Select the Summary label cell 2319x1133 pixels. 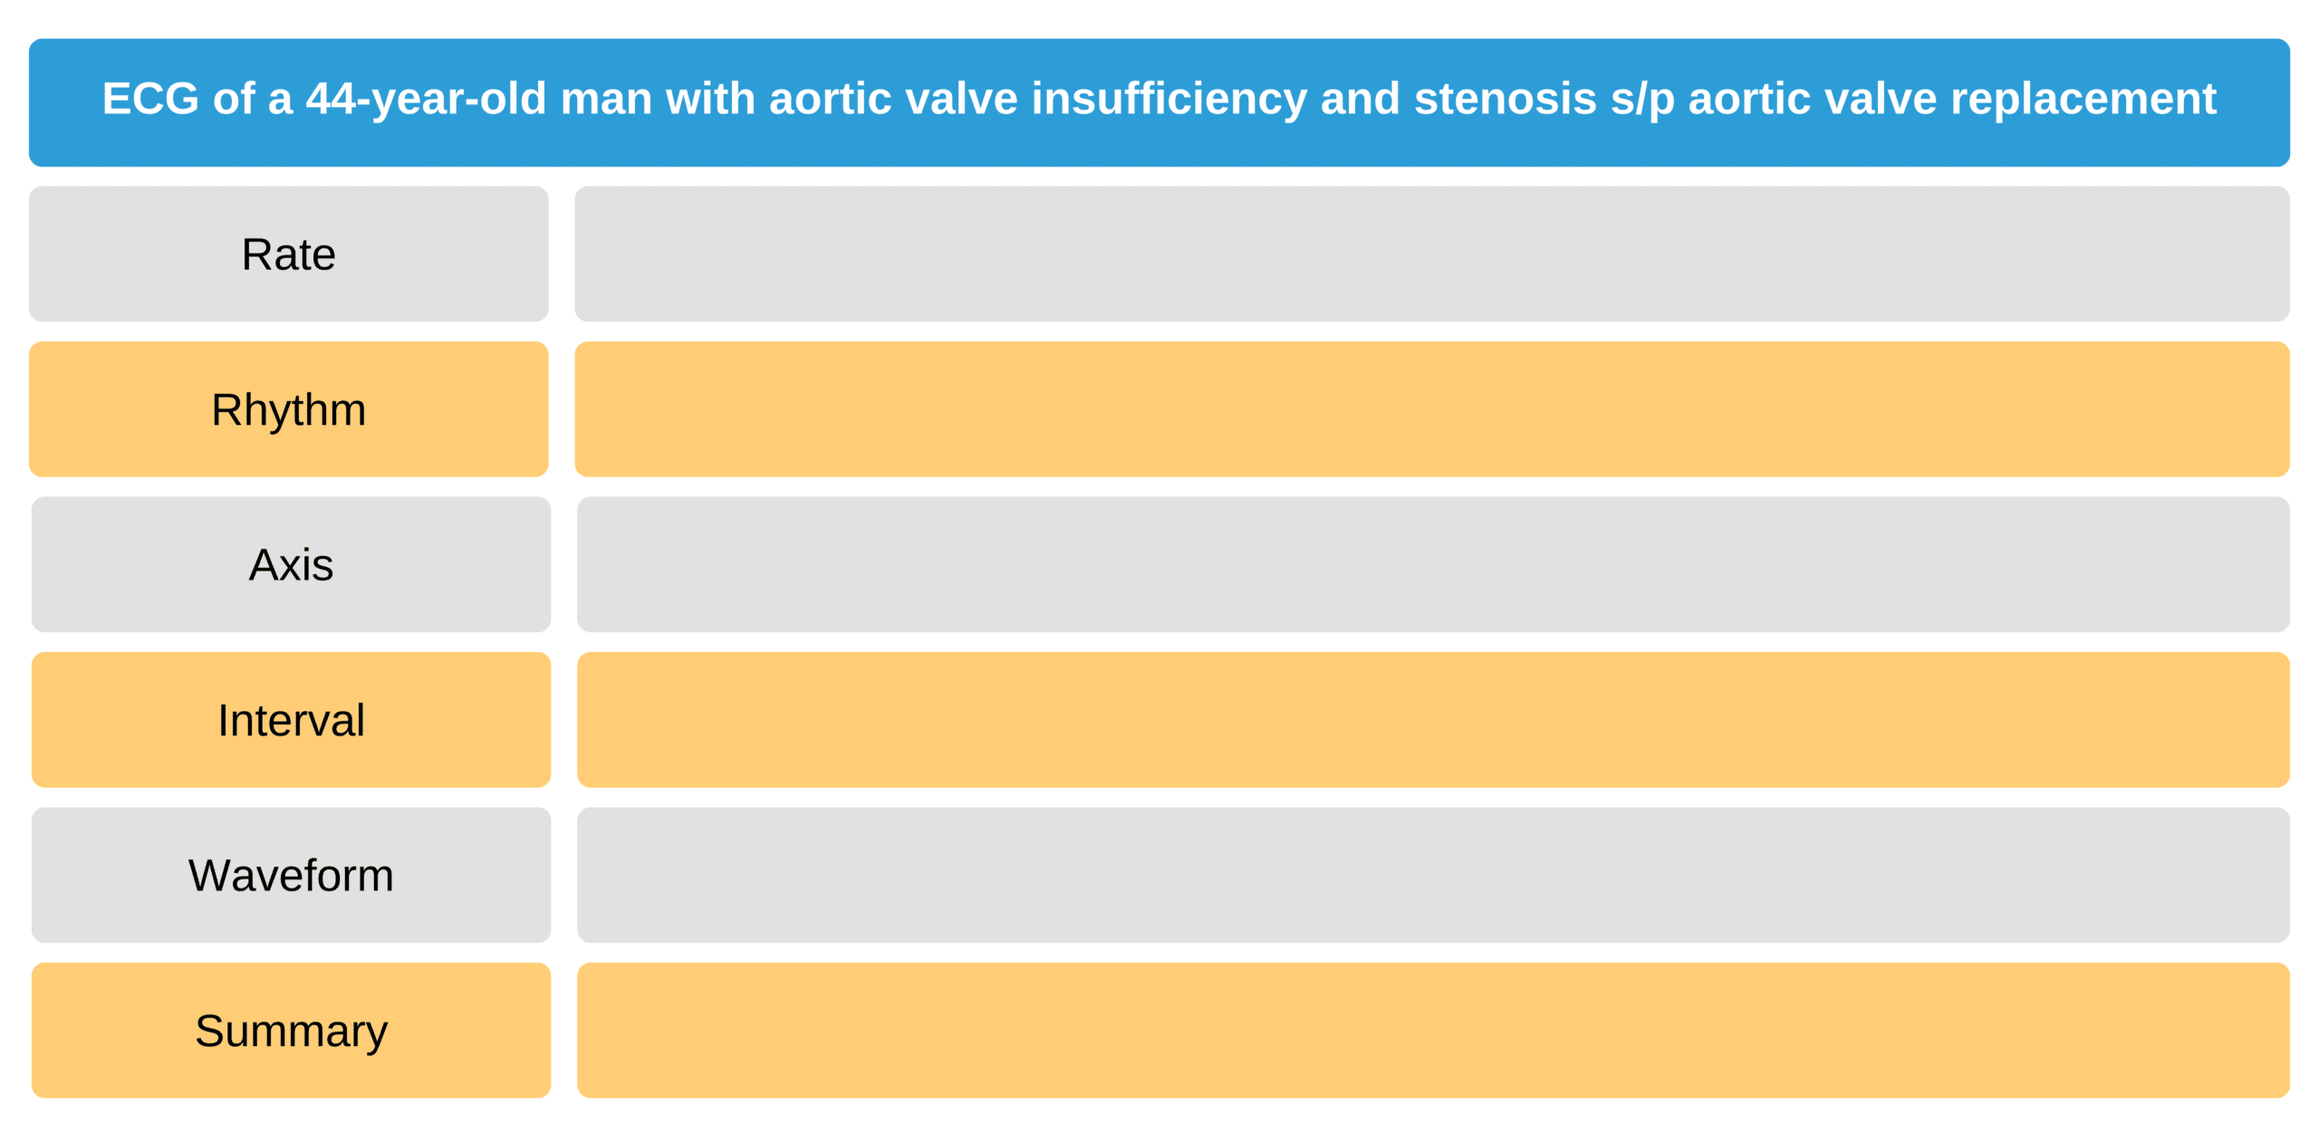tap(291, 1031)
